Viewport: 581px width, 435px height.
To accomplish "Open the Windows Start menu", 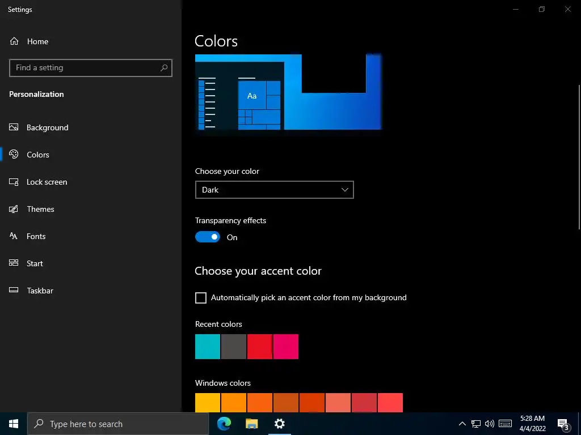I will [x=14, y=424].
